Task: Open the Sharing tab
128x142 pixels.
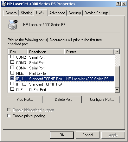Action: [27, 13]
